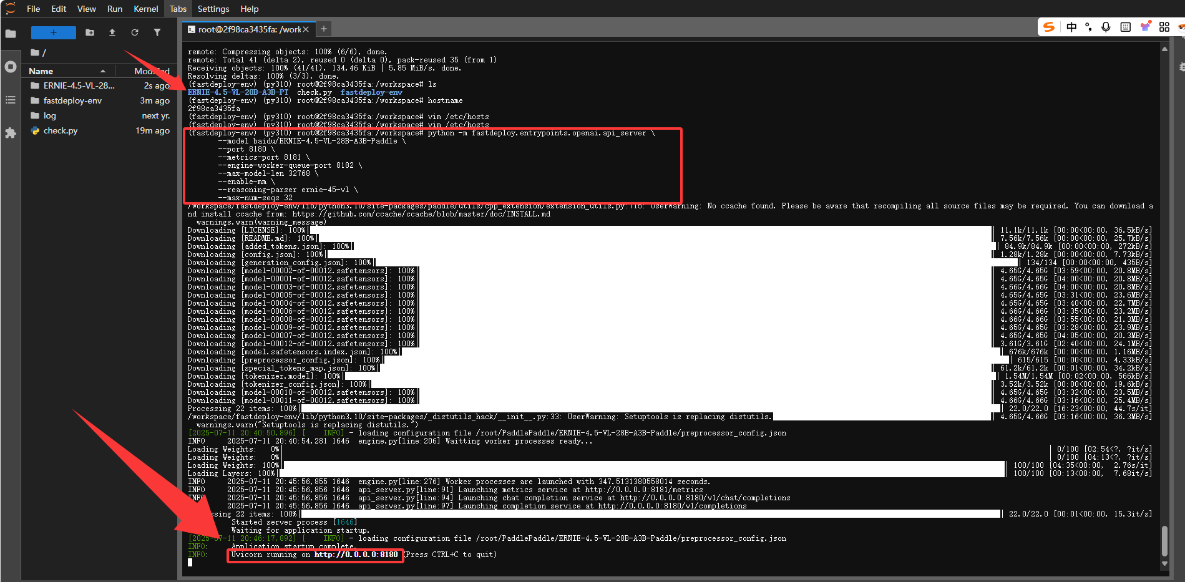Click the blue New Launcher button
The image size is (1185, 582).
coord(54,32)
